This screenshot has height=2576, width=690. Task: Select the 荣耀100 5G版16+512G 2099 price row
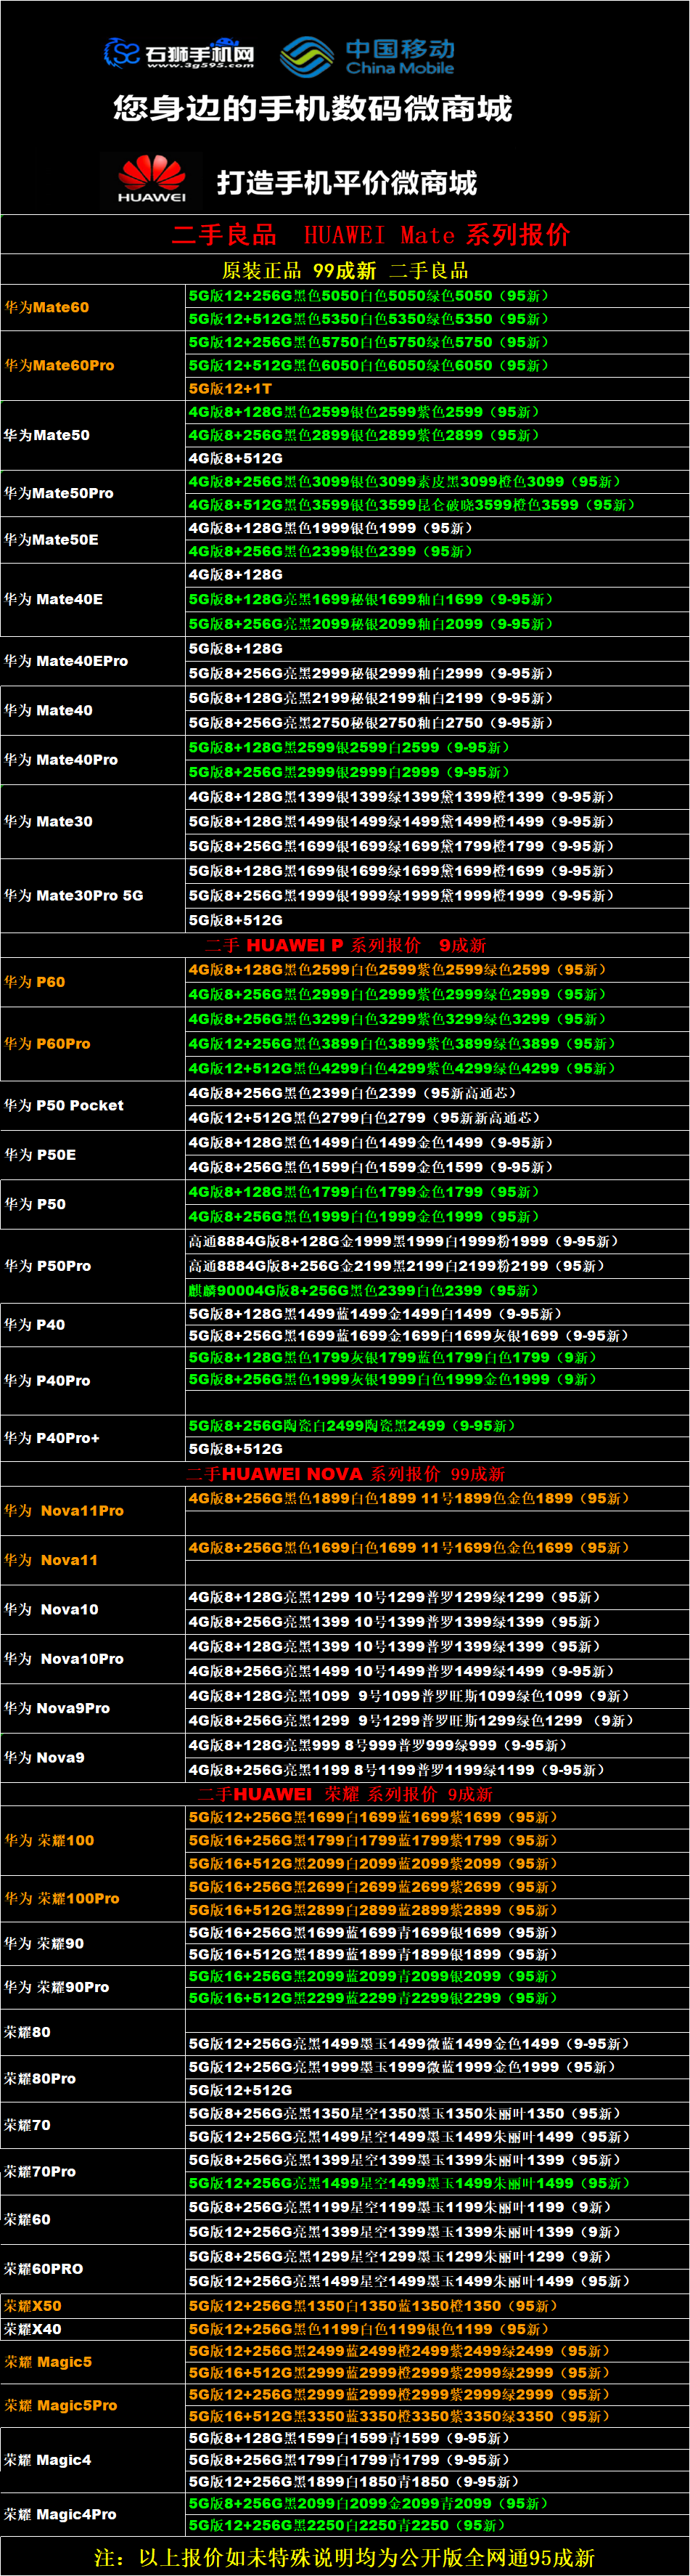coord(438,1864)
